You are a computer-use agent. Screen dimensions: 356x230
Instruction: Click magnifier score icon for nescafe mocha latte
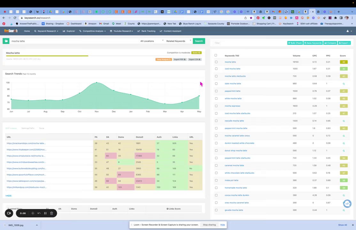coord(344,121)
